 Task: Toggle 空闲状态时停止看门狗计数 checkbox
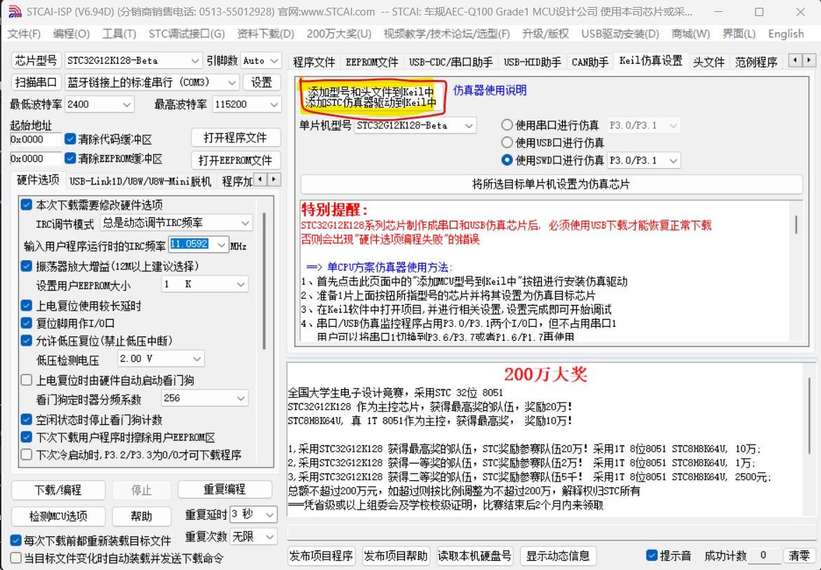26,419
